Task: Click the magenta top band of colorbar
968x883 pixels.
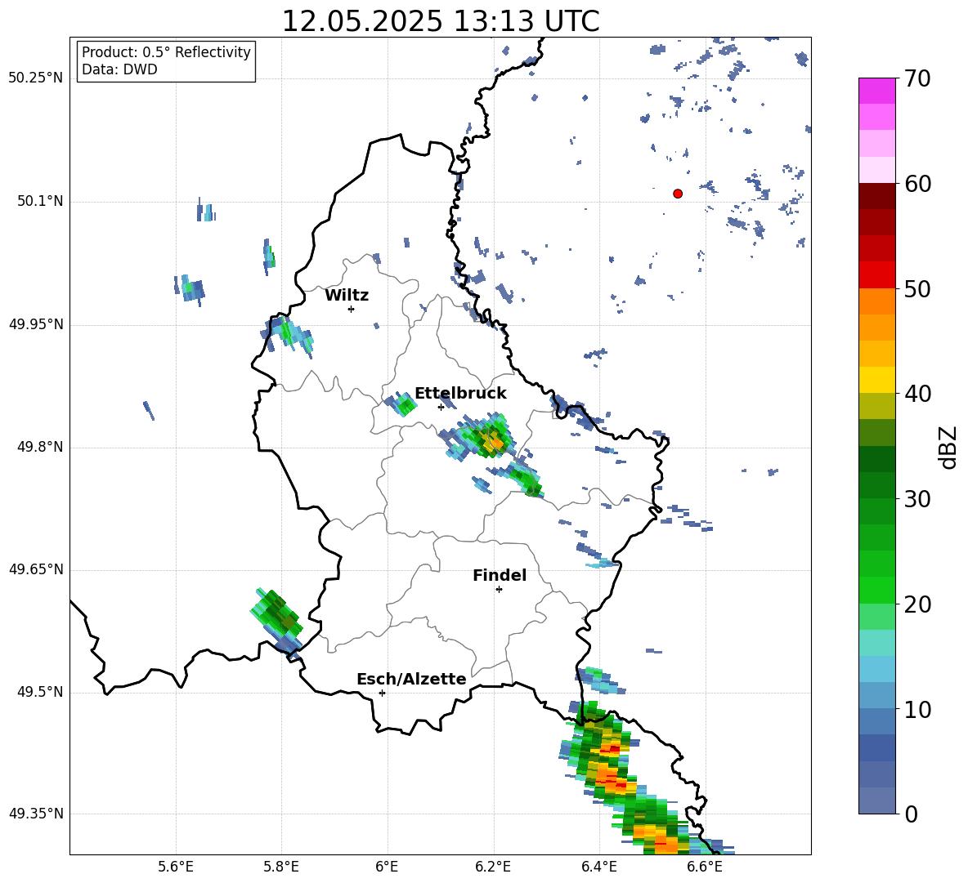Action: (x=876, y=91)
